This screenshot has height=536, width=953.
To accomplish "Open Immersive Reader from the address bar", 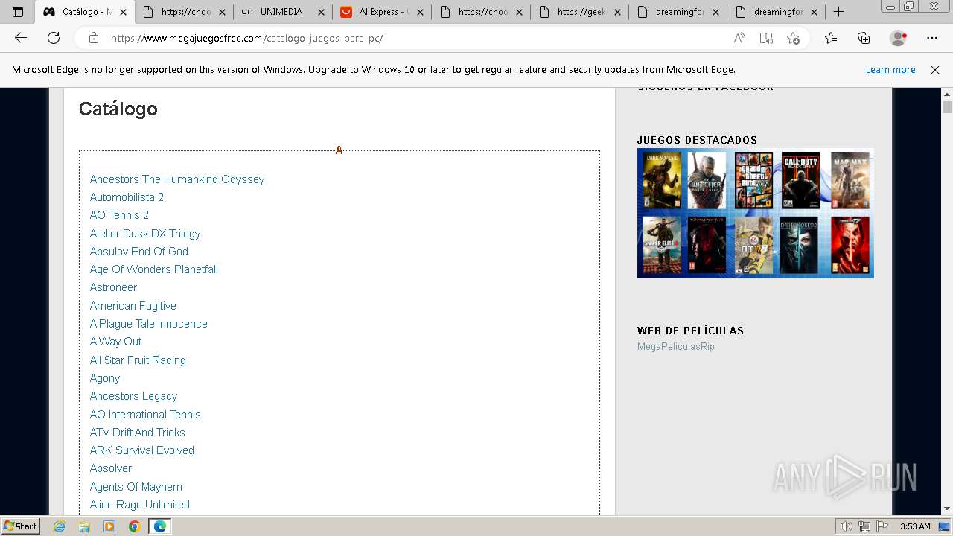I will pyautogui.click(x=766, y=38).
